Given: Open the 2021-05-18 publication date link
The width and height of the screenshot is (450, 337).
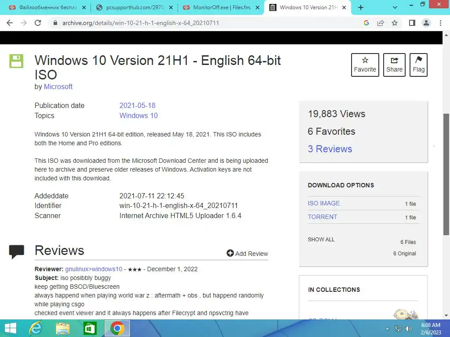Looking at the screenshot, I should pyautogui.click(x=137, y=105).
